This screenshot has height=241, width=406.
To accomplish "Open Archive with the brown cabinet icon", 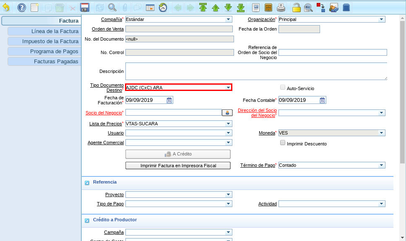I will tap(268, 8).
